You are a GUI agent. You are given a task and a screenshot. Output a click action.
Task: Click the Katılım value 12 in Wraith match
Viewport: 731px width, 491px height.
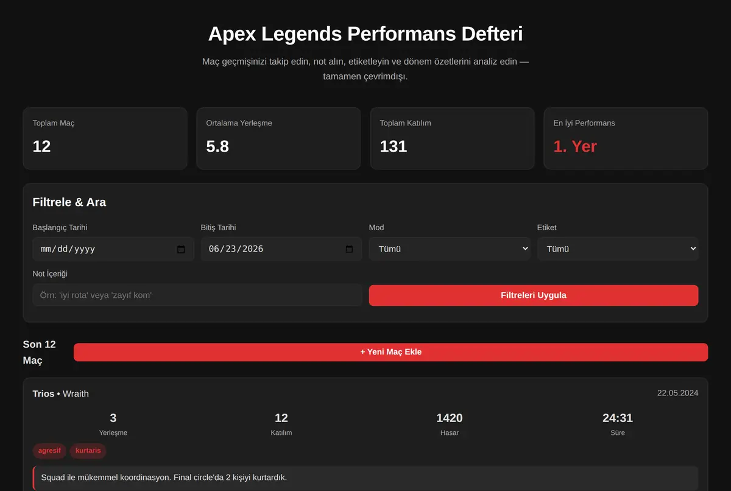(281, 418)
